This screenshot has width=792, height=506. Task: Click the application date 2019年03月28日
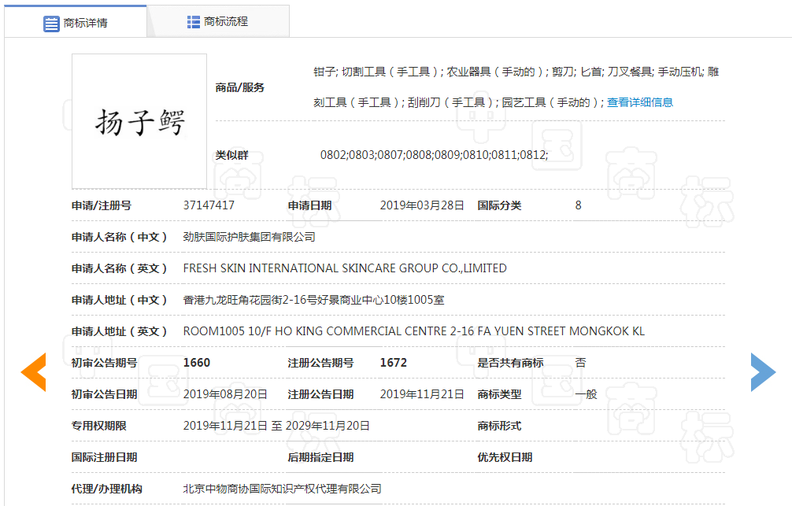point(422,205)
